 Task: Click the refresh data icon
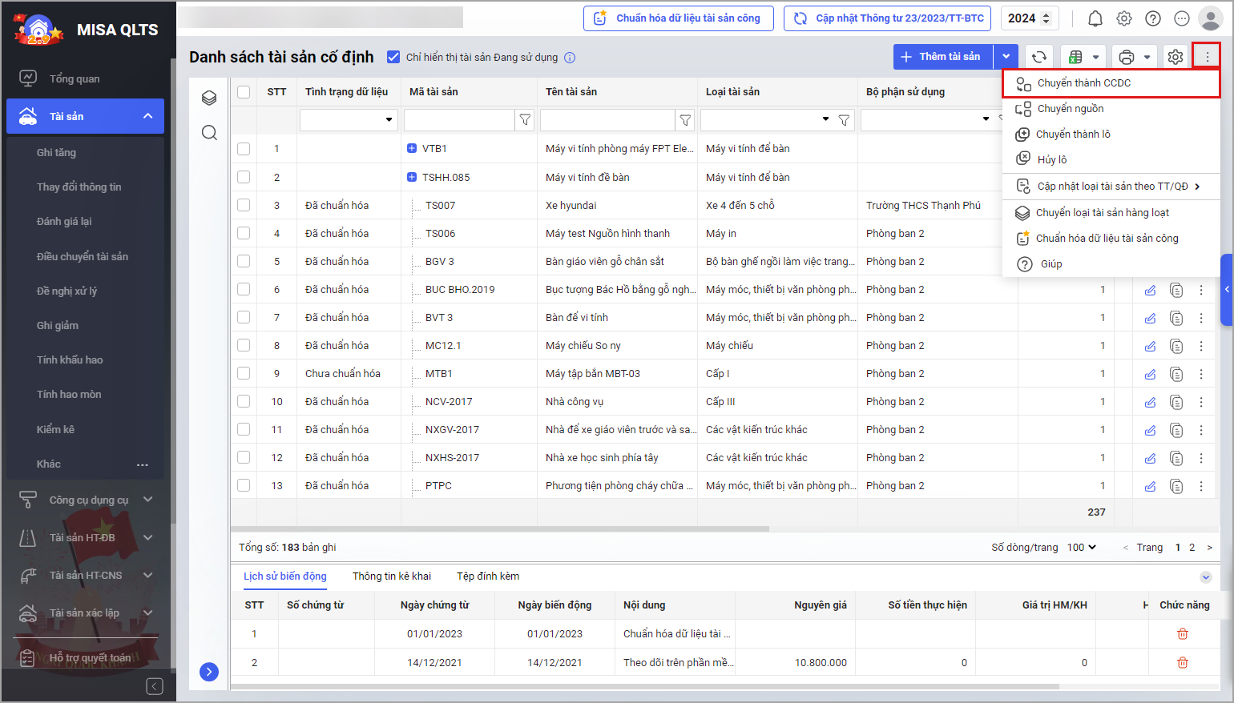pyautogui.click(x=1038, y=57)
